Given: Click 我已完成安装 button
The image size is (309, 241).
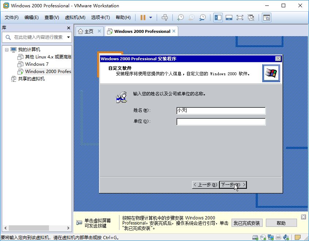Looking at the screenshot, I should 247,223.
